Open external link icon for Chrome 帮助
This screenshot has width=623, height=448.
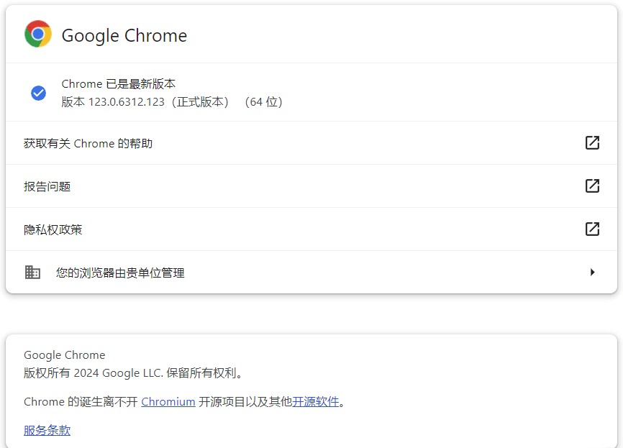coord(592,143)
